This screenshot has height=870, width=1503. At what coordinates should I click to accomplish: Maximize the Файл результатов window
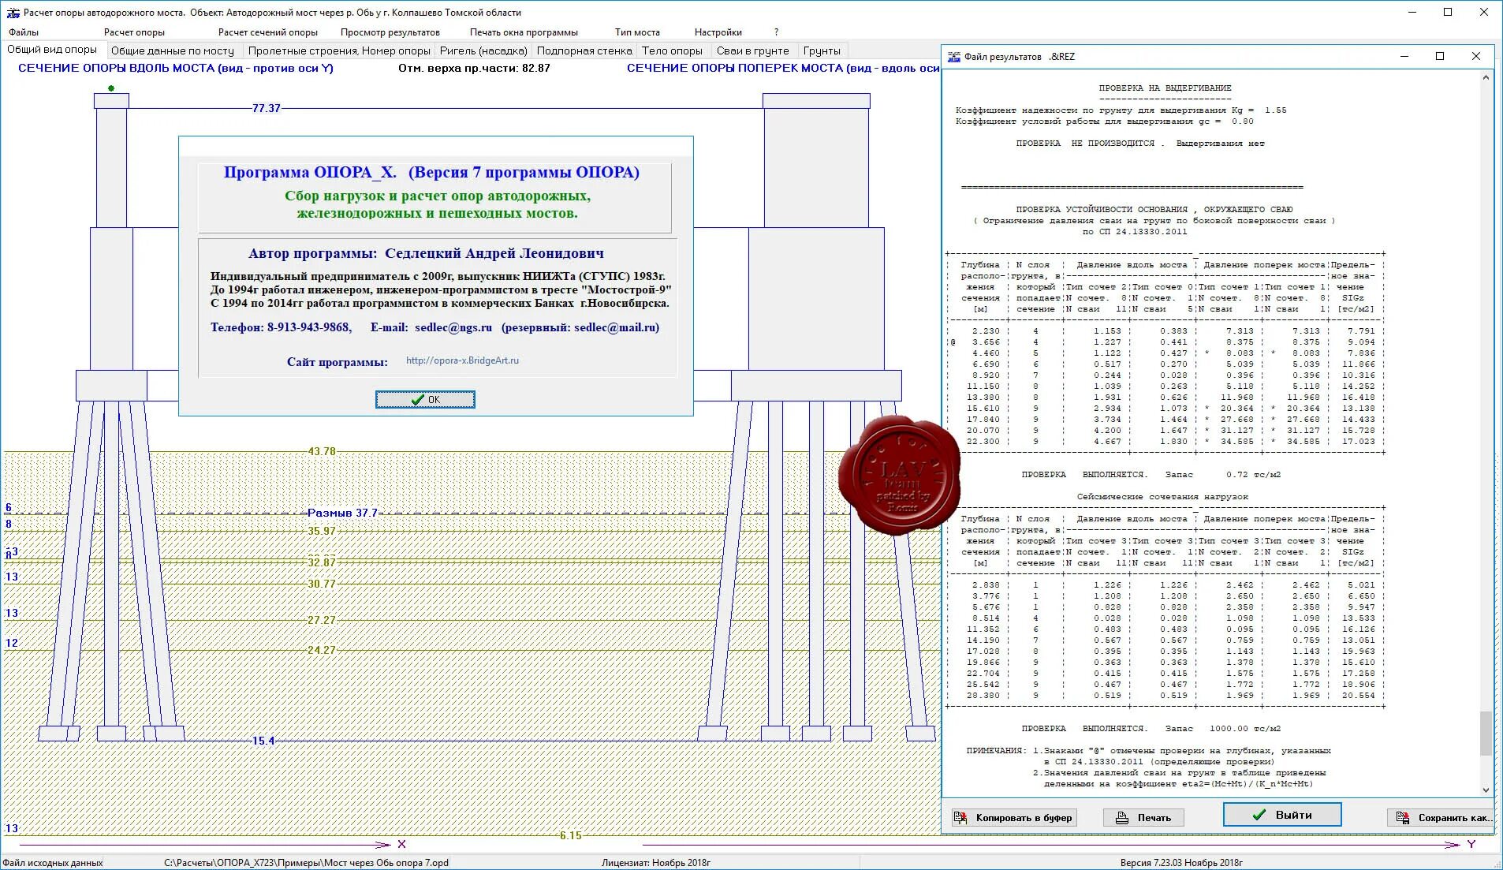coord(1440,56)
